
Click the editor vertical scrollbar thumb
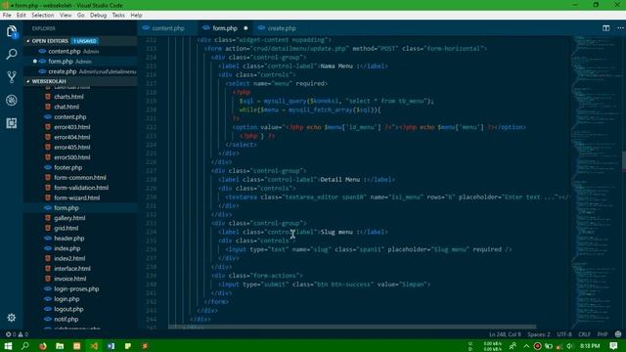coord(623,160)
